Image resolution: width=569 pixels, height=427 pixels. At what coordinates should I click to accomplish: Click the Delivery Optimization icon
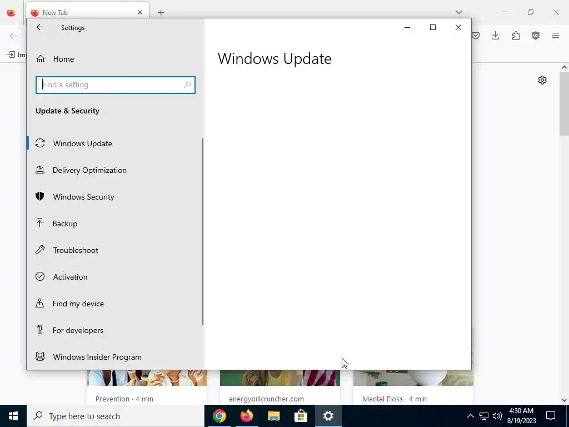(x=40, y=170)
